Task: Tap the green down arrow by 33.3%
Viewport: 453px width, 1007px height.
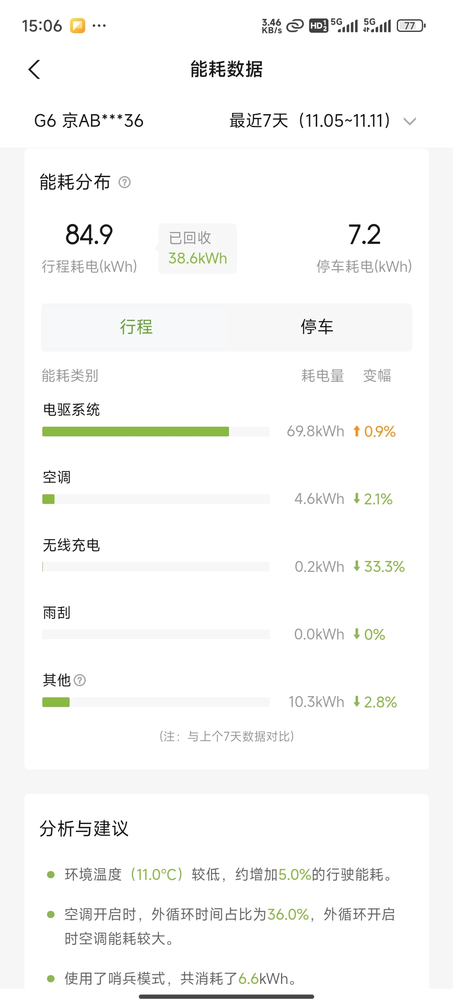Action: (357, 566)
